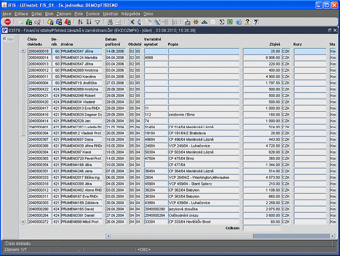340x256 pixels.
Task: Click the help-with-key question icon
Action: (247, 22)
